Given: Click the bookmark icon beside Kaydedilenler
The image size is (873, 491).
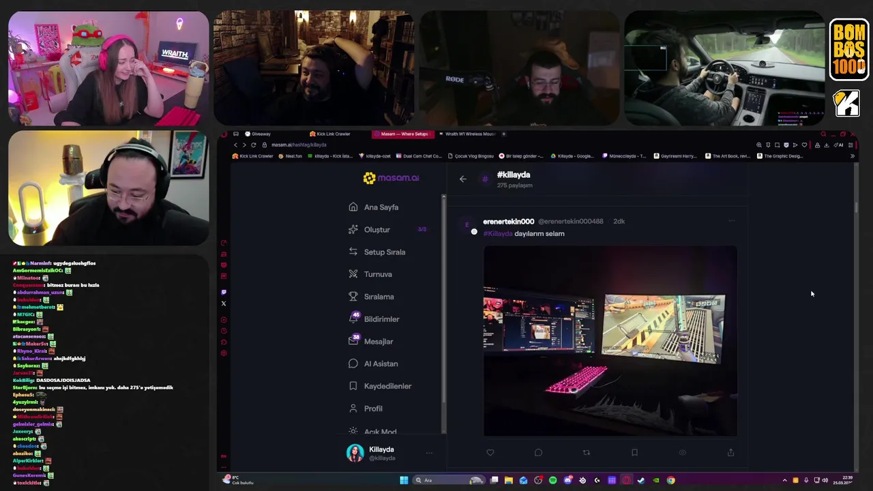Looking at the screenshot, I should [x=353, y=386].
